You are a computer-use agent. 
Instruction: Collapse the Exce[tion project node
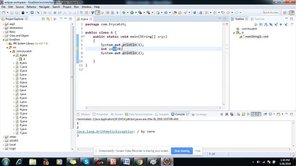[x=3, y=40]
